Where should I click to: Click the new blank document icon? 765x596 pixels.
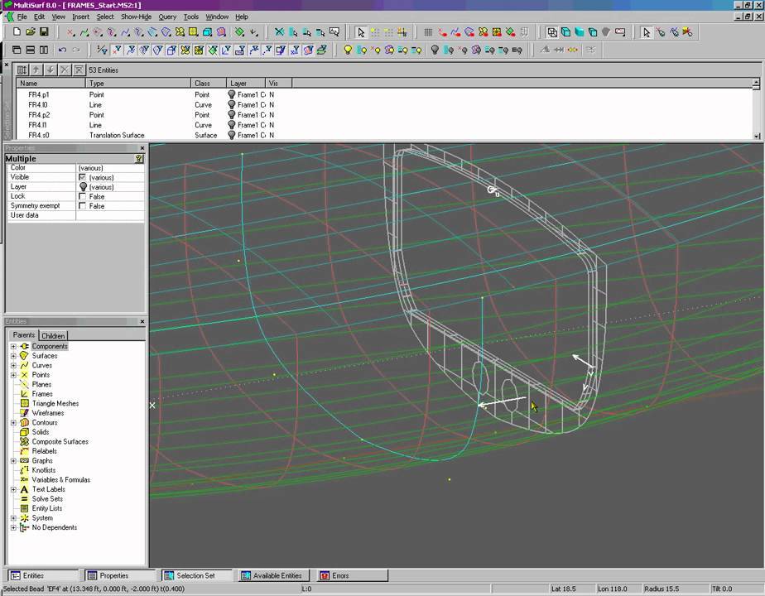pos(17,32)
